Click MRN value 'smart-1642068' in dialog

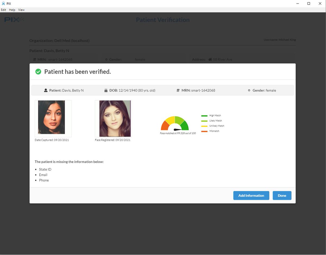click(203, 90)
